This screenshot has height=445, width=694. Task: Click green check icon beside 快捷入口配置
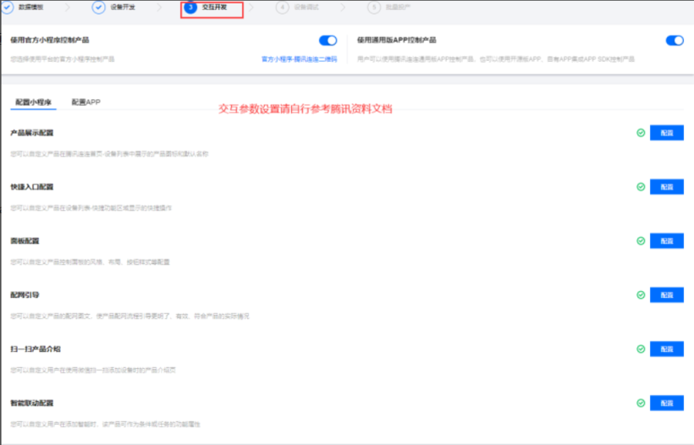click(x=641, y=187)
